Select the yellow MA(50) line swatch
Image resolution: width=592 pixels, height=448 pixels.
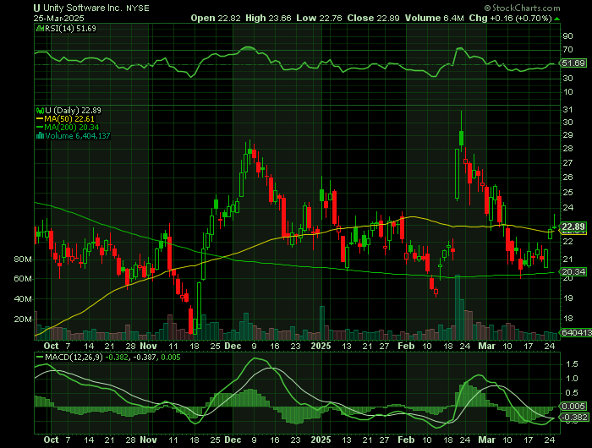(x=40, y=119)
